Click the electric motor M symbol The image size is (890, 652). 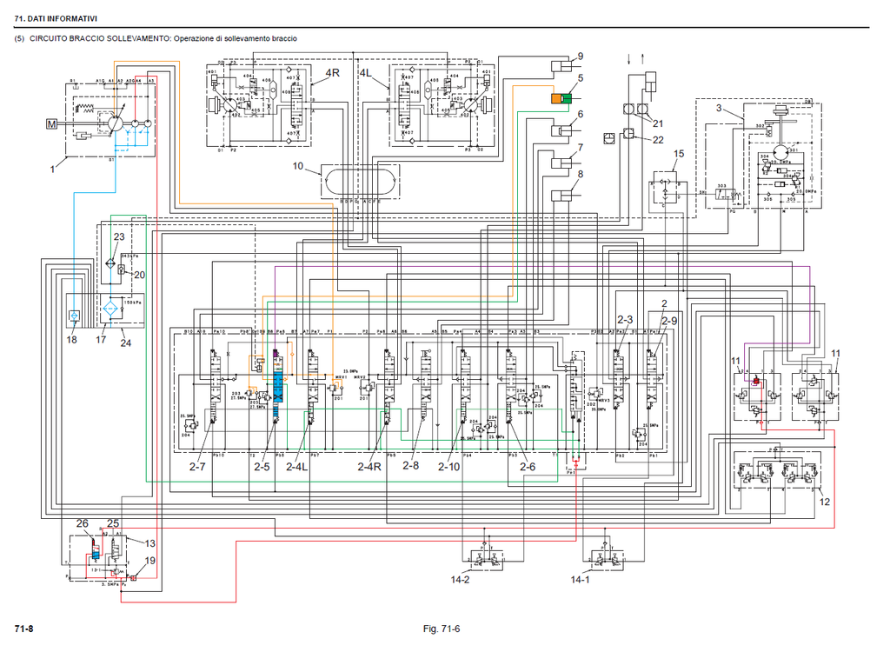[x=51, y=123]
